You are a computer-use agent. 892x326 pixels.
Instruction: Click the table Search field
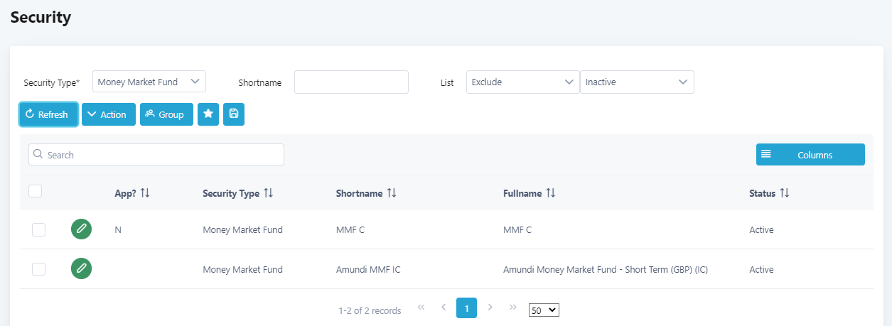point(156,155)
